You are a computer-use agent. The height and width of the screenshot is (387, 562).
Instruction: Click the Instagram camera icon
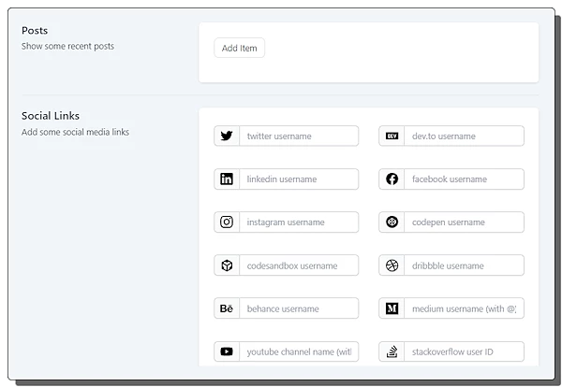coord(227,222)
